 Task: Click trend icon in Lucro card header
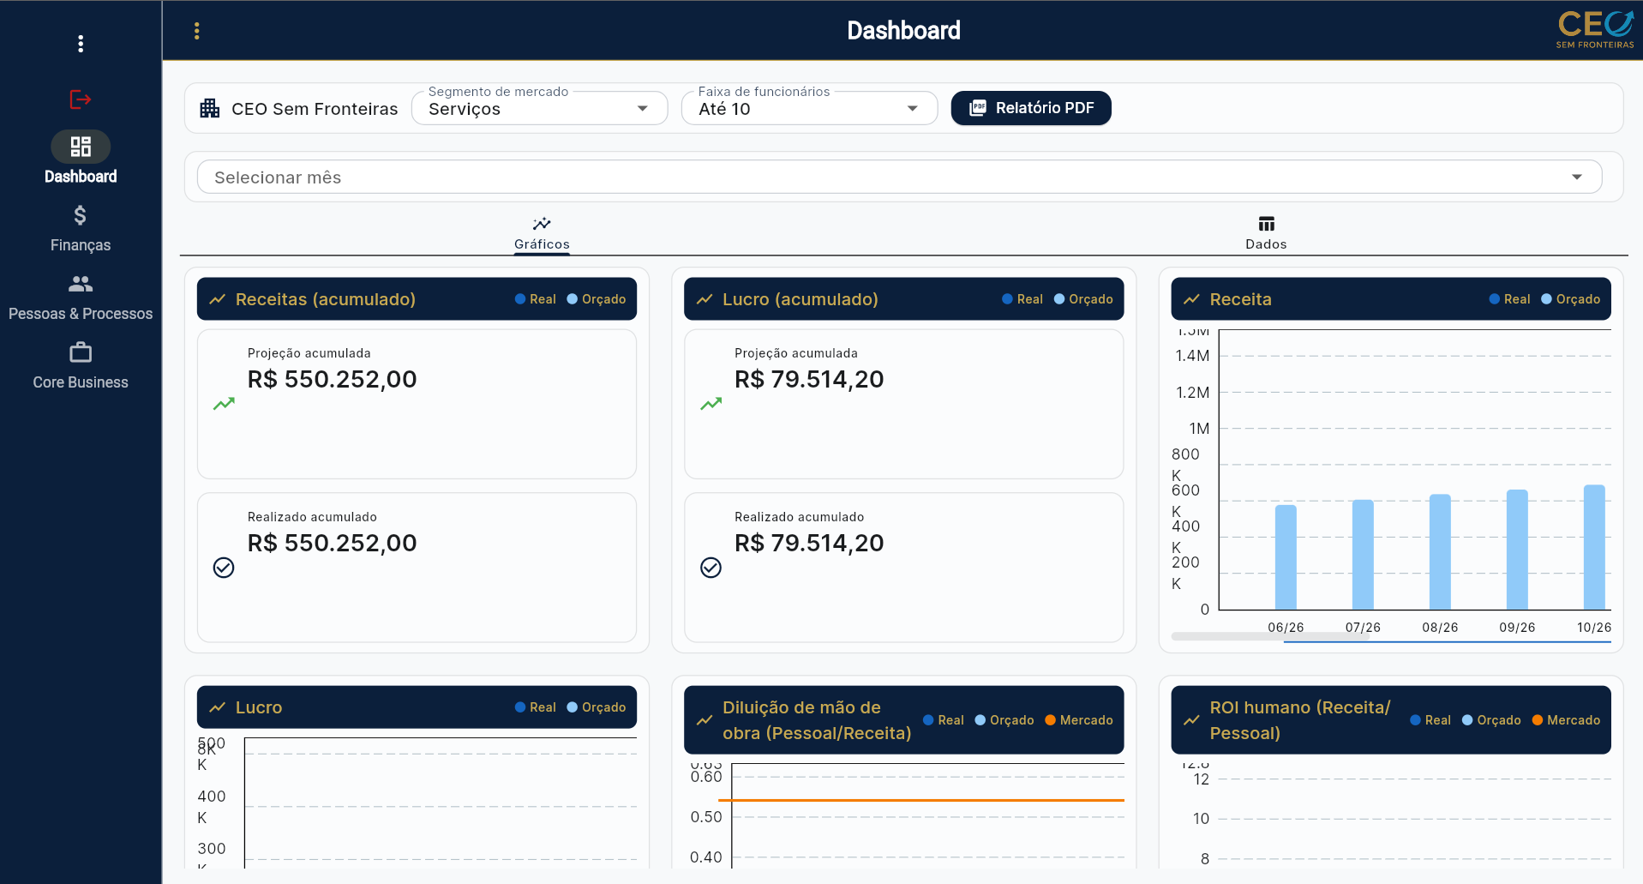click(x=218, y=707)
